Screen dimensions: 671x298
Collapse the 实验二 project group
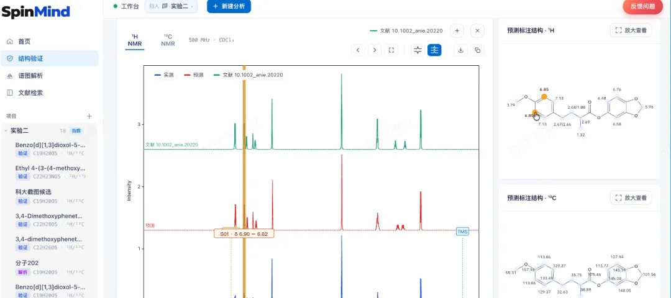6,130
